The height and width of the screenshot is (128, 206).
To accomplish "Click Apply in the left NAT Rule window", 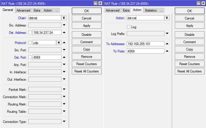I will coord(86,25).
